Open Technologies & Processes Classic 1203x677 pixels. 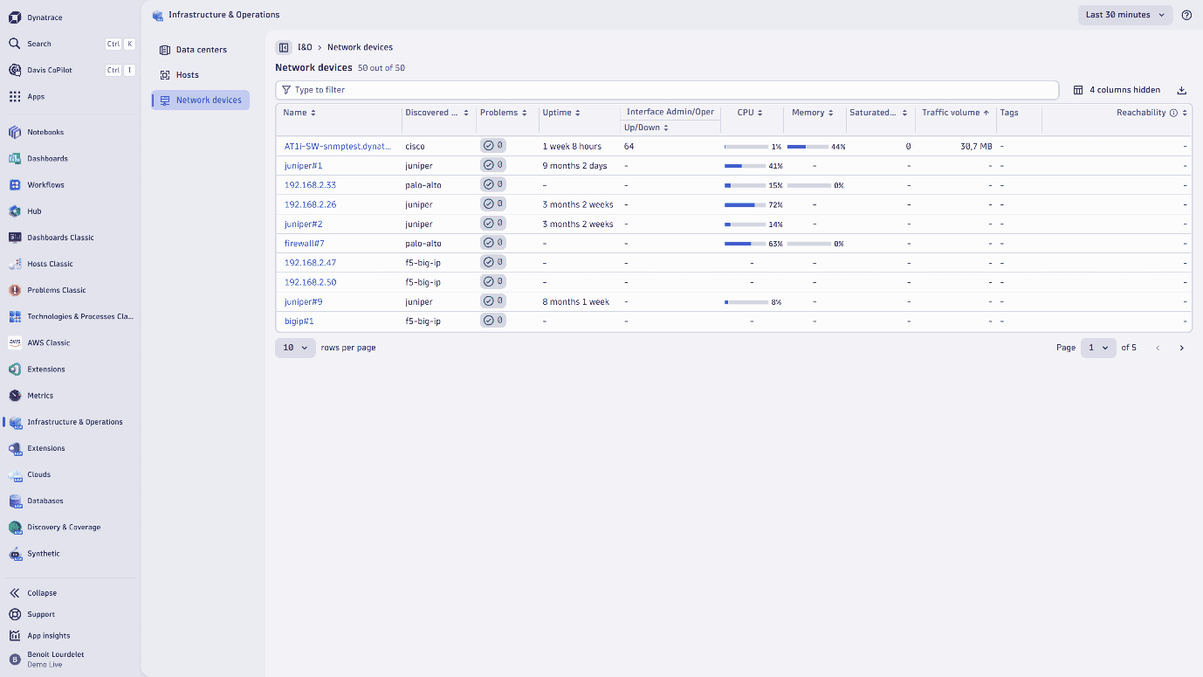pyautogui.click(x=80, y=316)
